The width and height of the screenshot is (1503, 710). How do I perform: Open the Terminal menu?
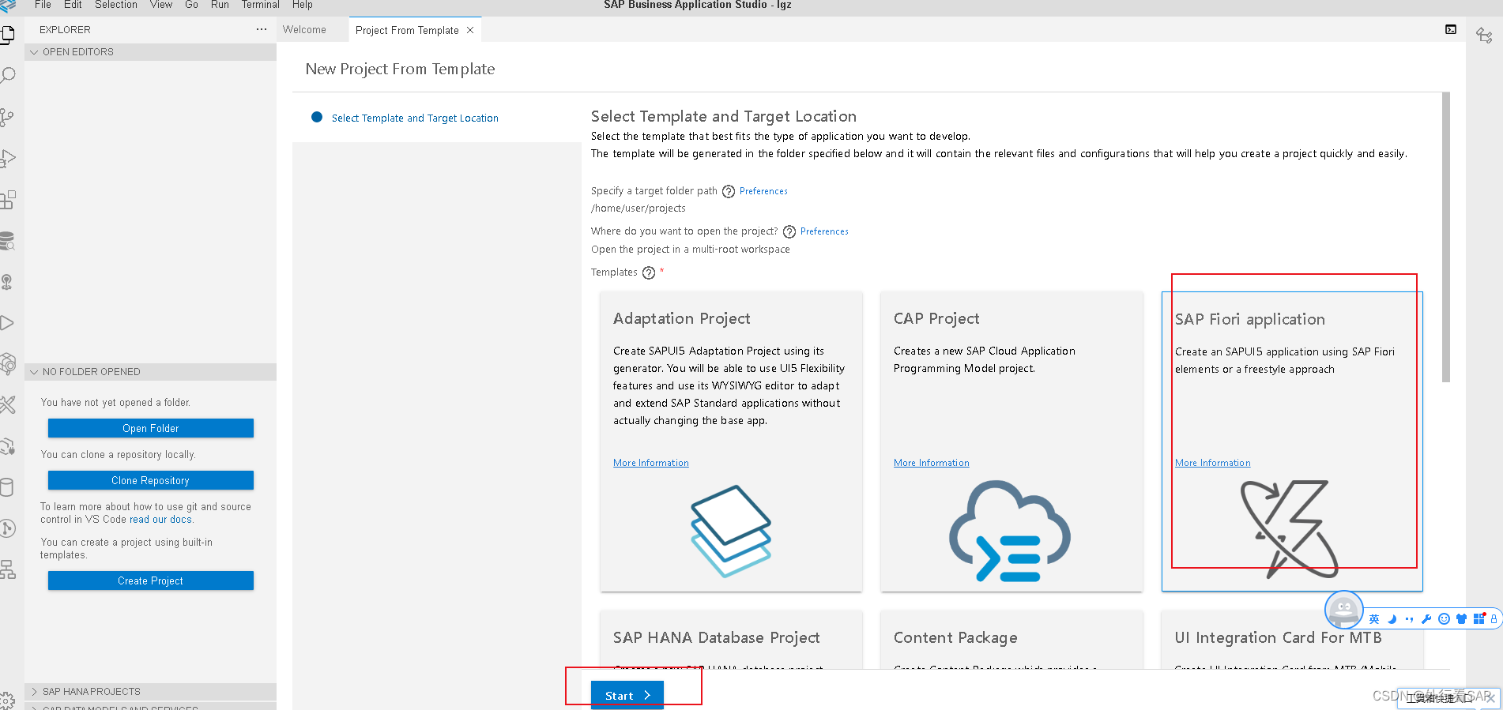(x=261, y=5)
